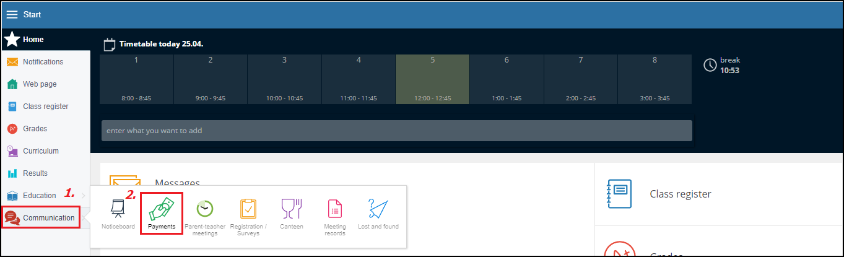
Task: Select timetable period 2 (9:00 - 9:45)
Action: (211, 79)
